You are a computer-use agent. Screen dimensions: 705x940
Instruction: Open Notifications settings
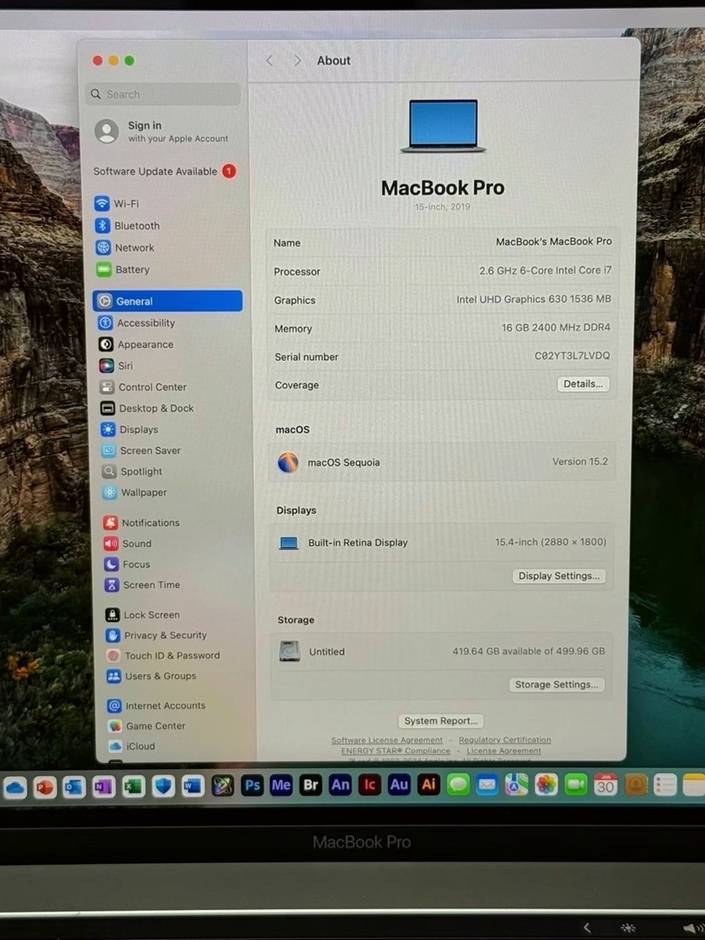pos(142,523)
